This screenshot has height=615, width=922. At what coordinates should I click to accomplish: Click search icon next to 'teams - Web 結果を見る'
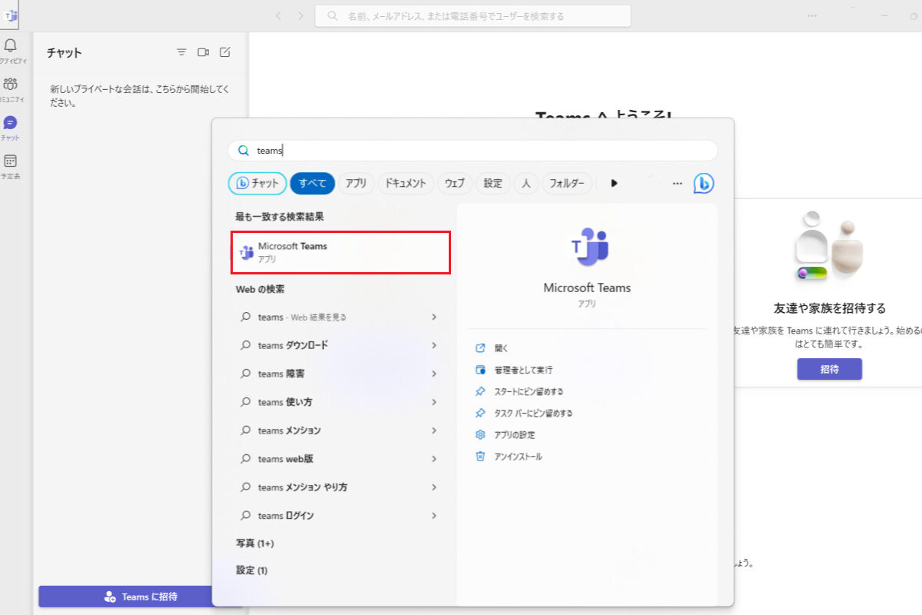point(246,317)
